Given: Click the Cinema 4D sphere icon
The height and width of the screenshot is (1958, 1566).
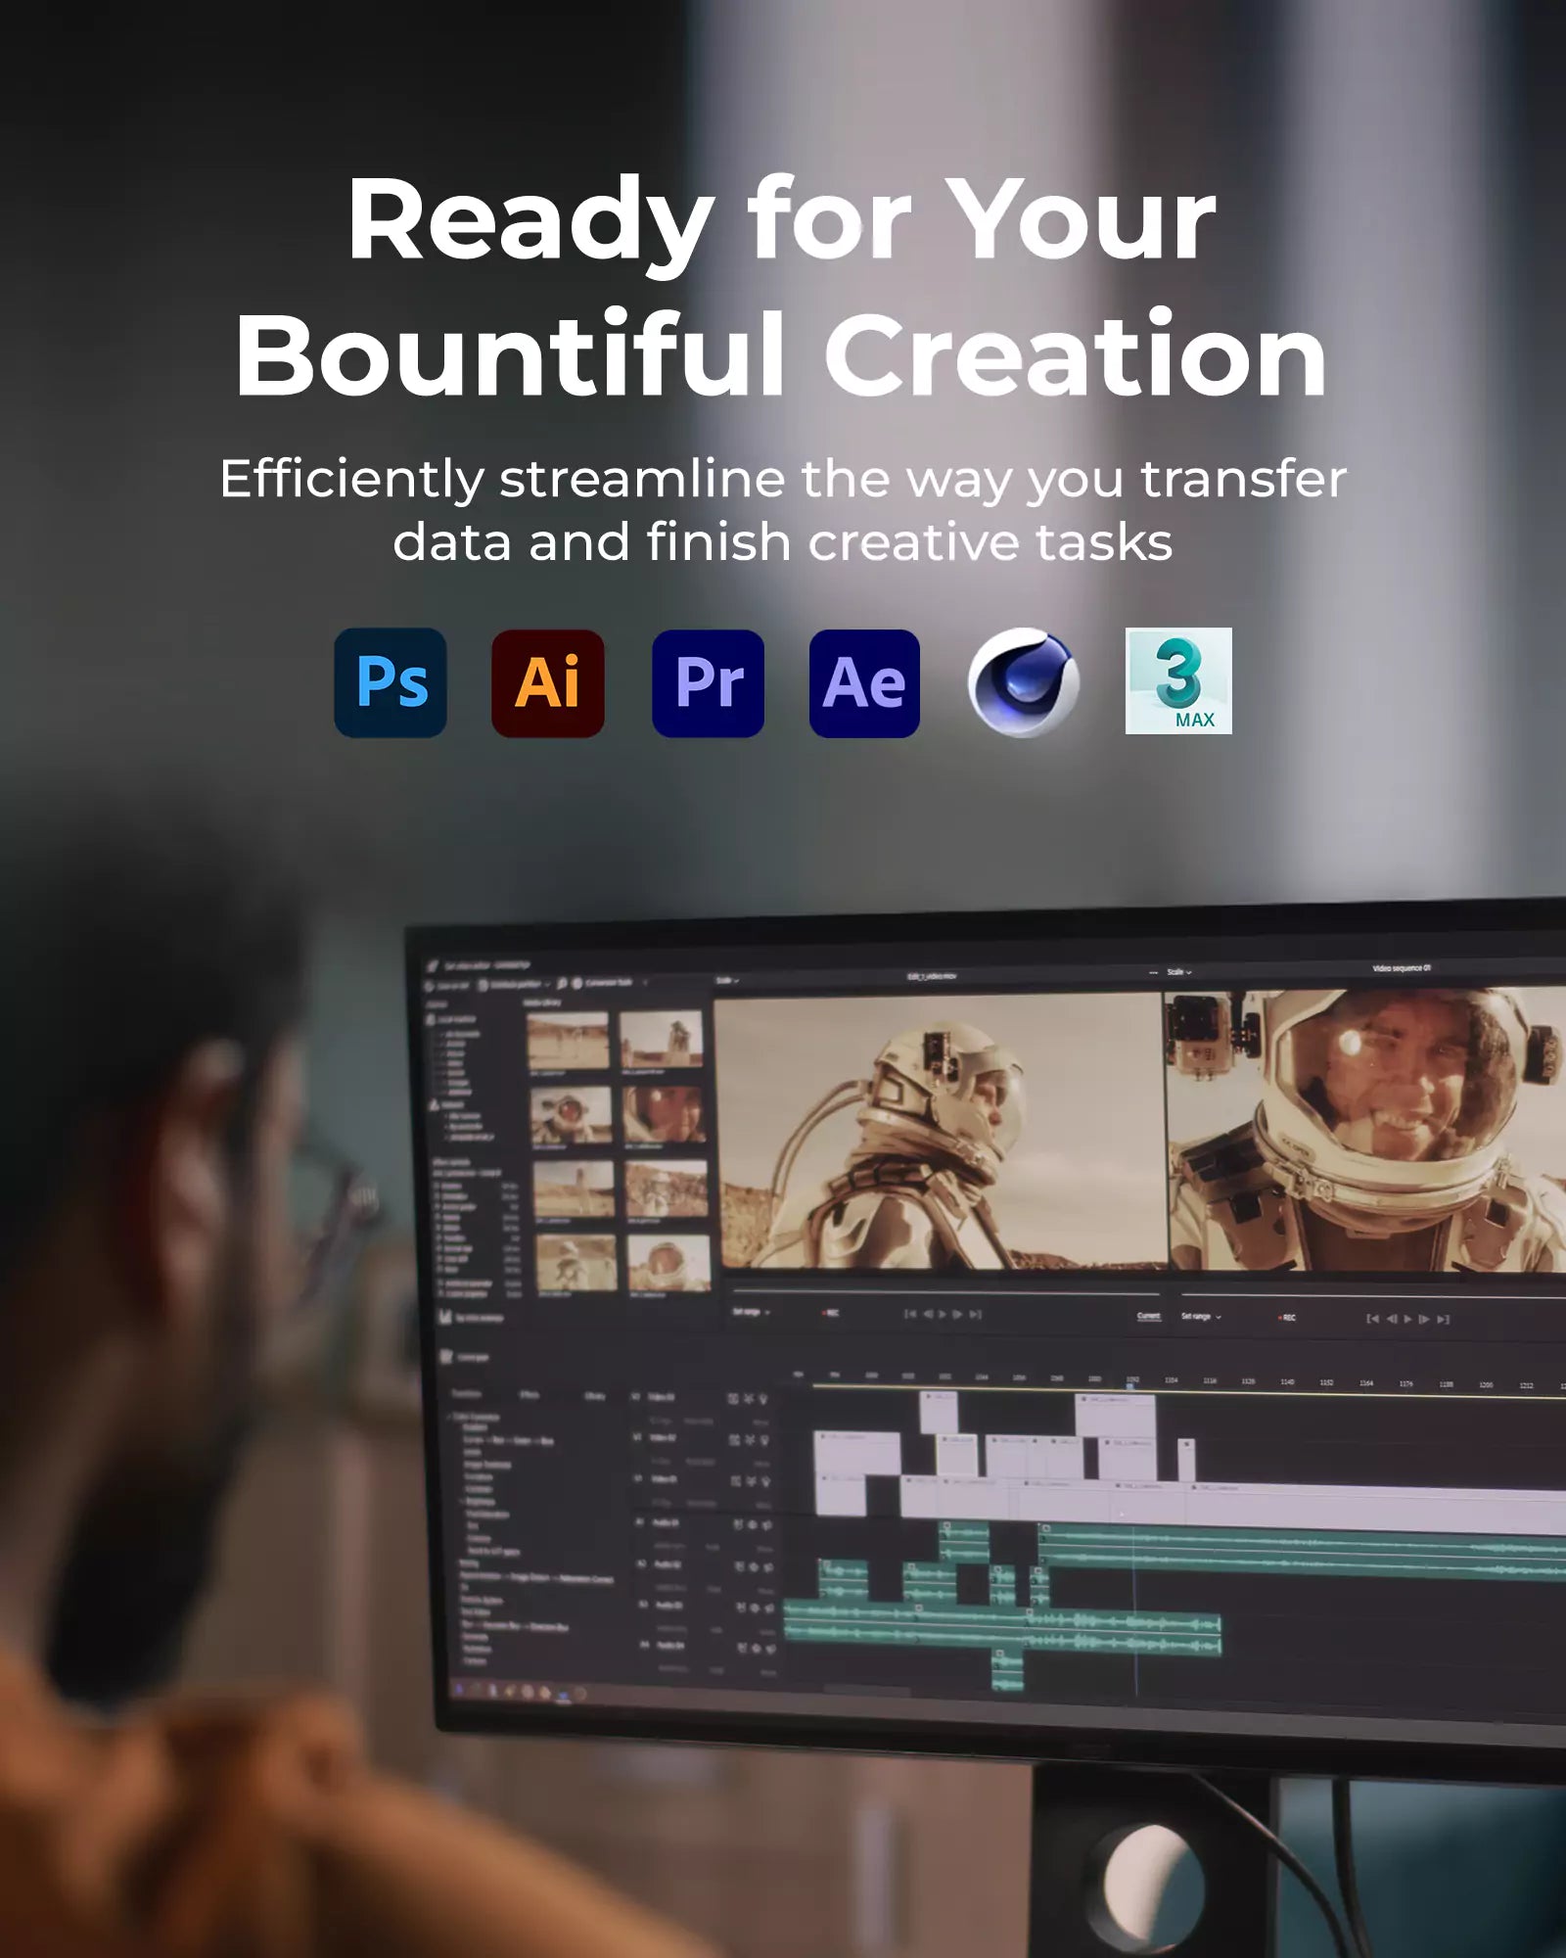Looking at the screenshot, I should [x=1023, y=682].
